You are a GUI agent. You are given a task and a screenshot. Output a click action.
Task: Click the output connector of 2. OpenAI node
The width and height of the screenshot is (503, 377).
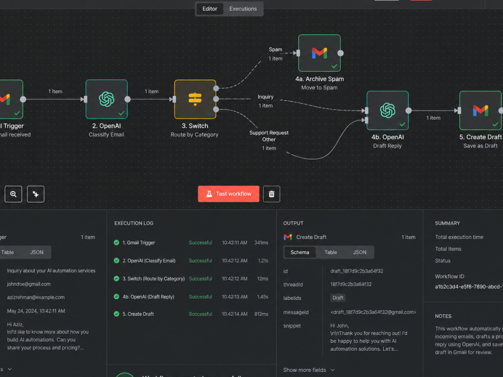(x=128, y=100)
